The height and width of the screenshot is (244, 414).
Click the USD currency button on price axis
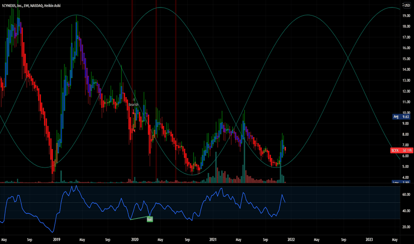tap(406, 5)
